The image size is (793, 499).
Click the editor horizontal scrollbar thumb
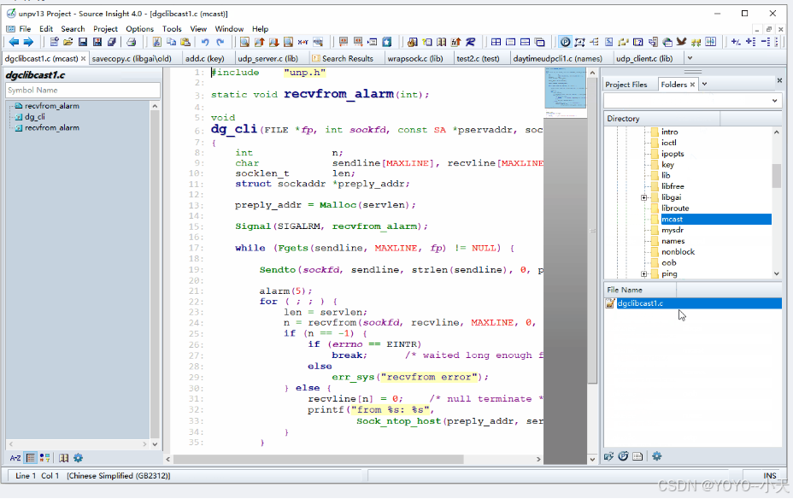pos(319,459)
